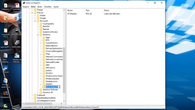Select the SystemCertificates folder icon
The width and height of the screenshot is (195, 110).
[41, 32]
